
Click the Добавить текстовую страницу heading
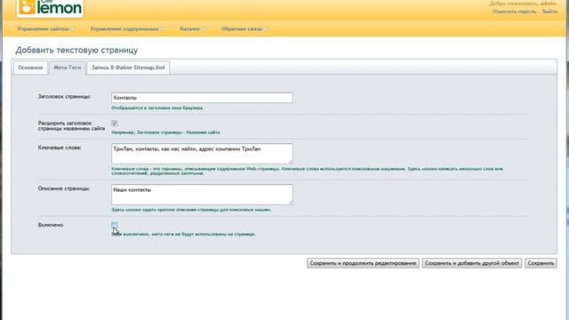[x=76, y=50]
